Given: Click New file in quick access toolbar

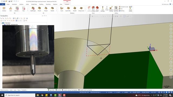Looking at the screenshot, I should point(2,1).
